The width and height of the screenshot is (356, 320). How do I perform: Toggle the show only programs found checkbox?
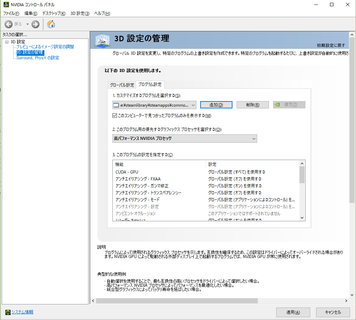pyautogui.click(x=115, y=115)
